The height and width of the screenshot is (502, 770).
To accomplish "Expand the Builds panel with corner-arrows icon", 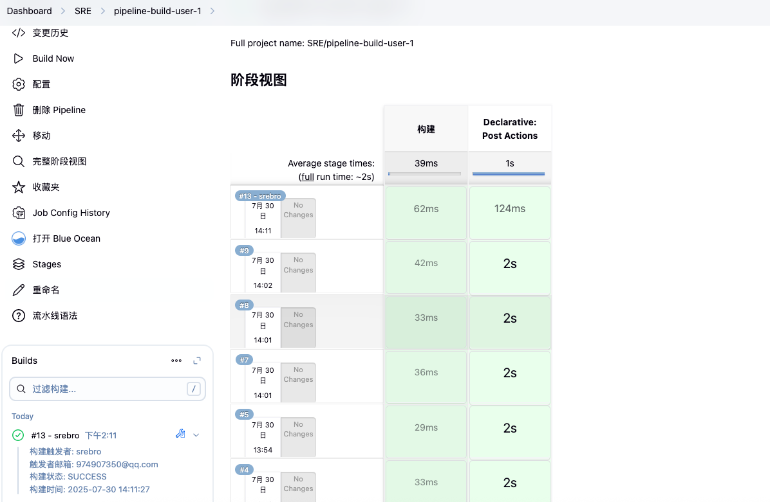I will pos(197,361).
